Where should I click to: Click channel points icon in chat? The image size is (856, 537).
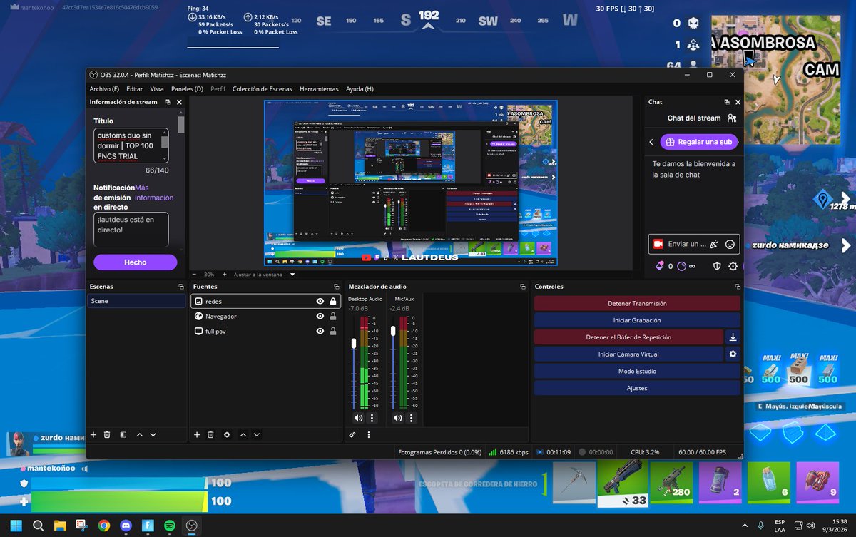(681, 266)
